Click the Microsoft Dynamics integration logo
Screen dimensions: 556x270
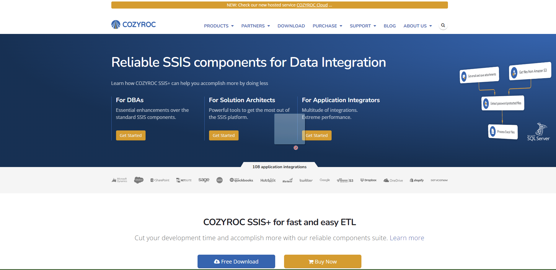pyautogui.click(x=119, y=180)
